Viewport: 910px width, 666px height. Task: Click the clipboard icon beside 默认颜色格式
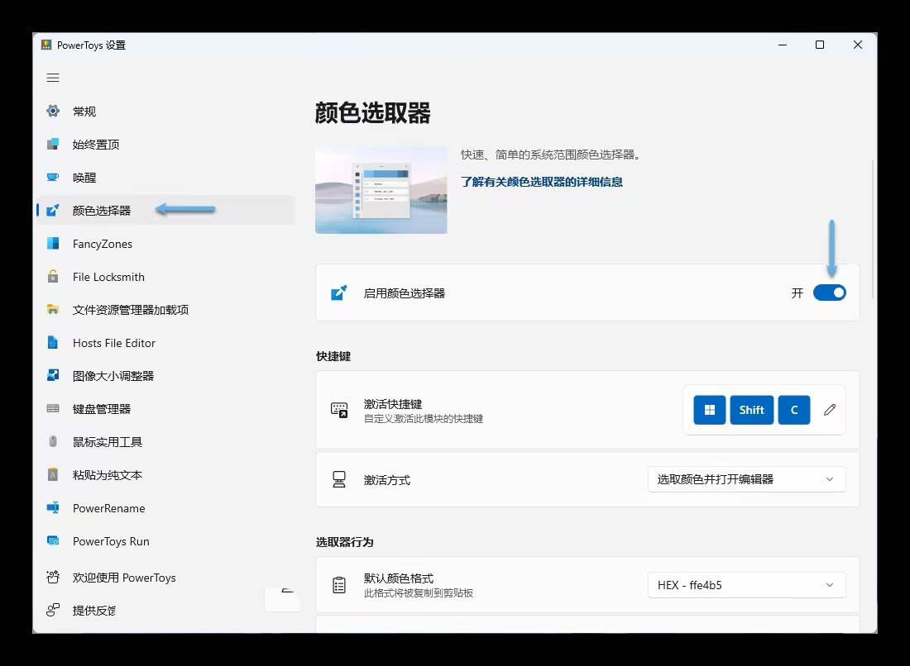[339, 585]
